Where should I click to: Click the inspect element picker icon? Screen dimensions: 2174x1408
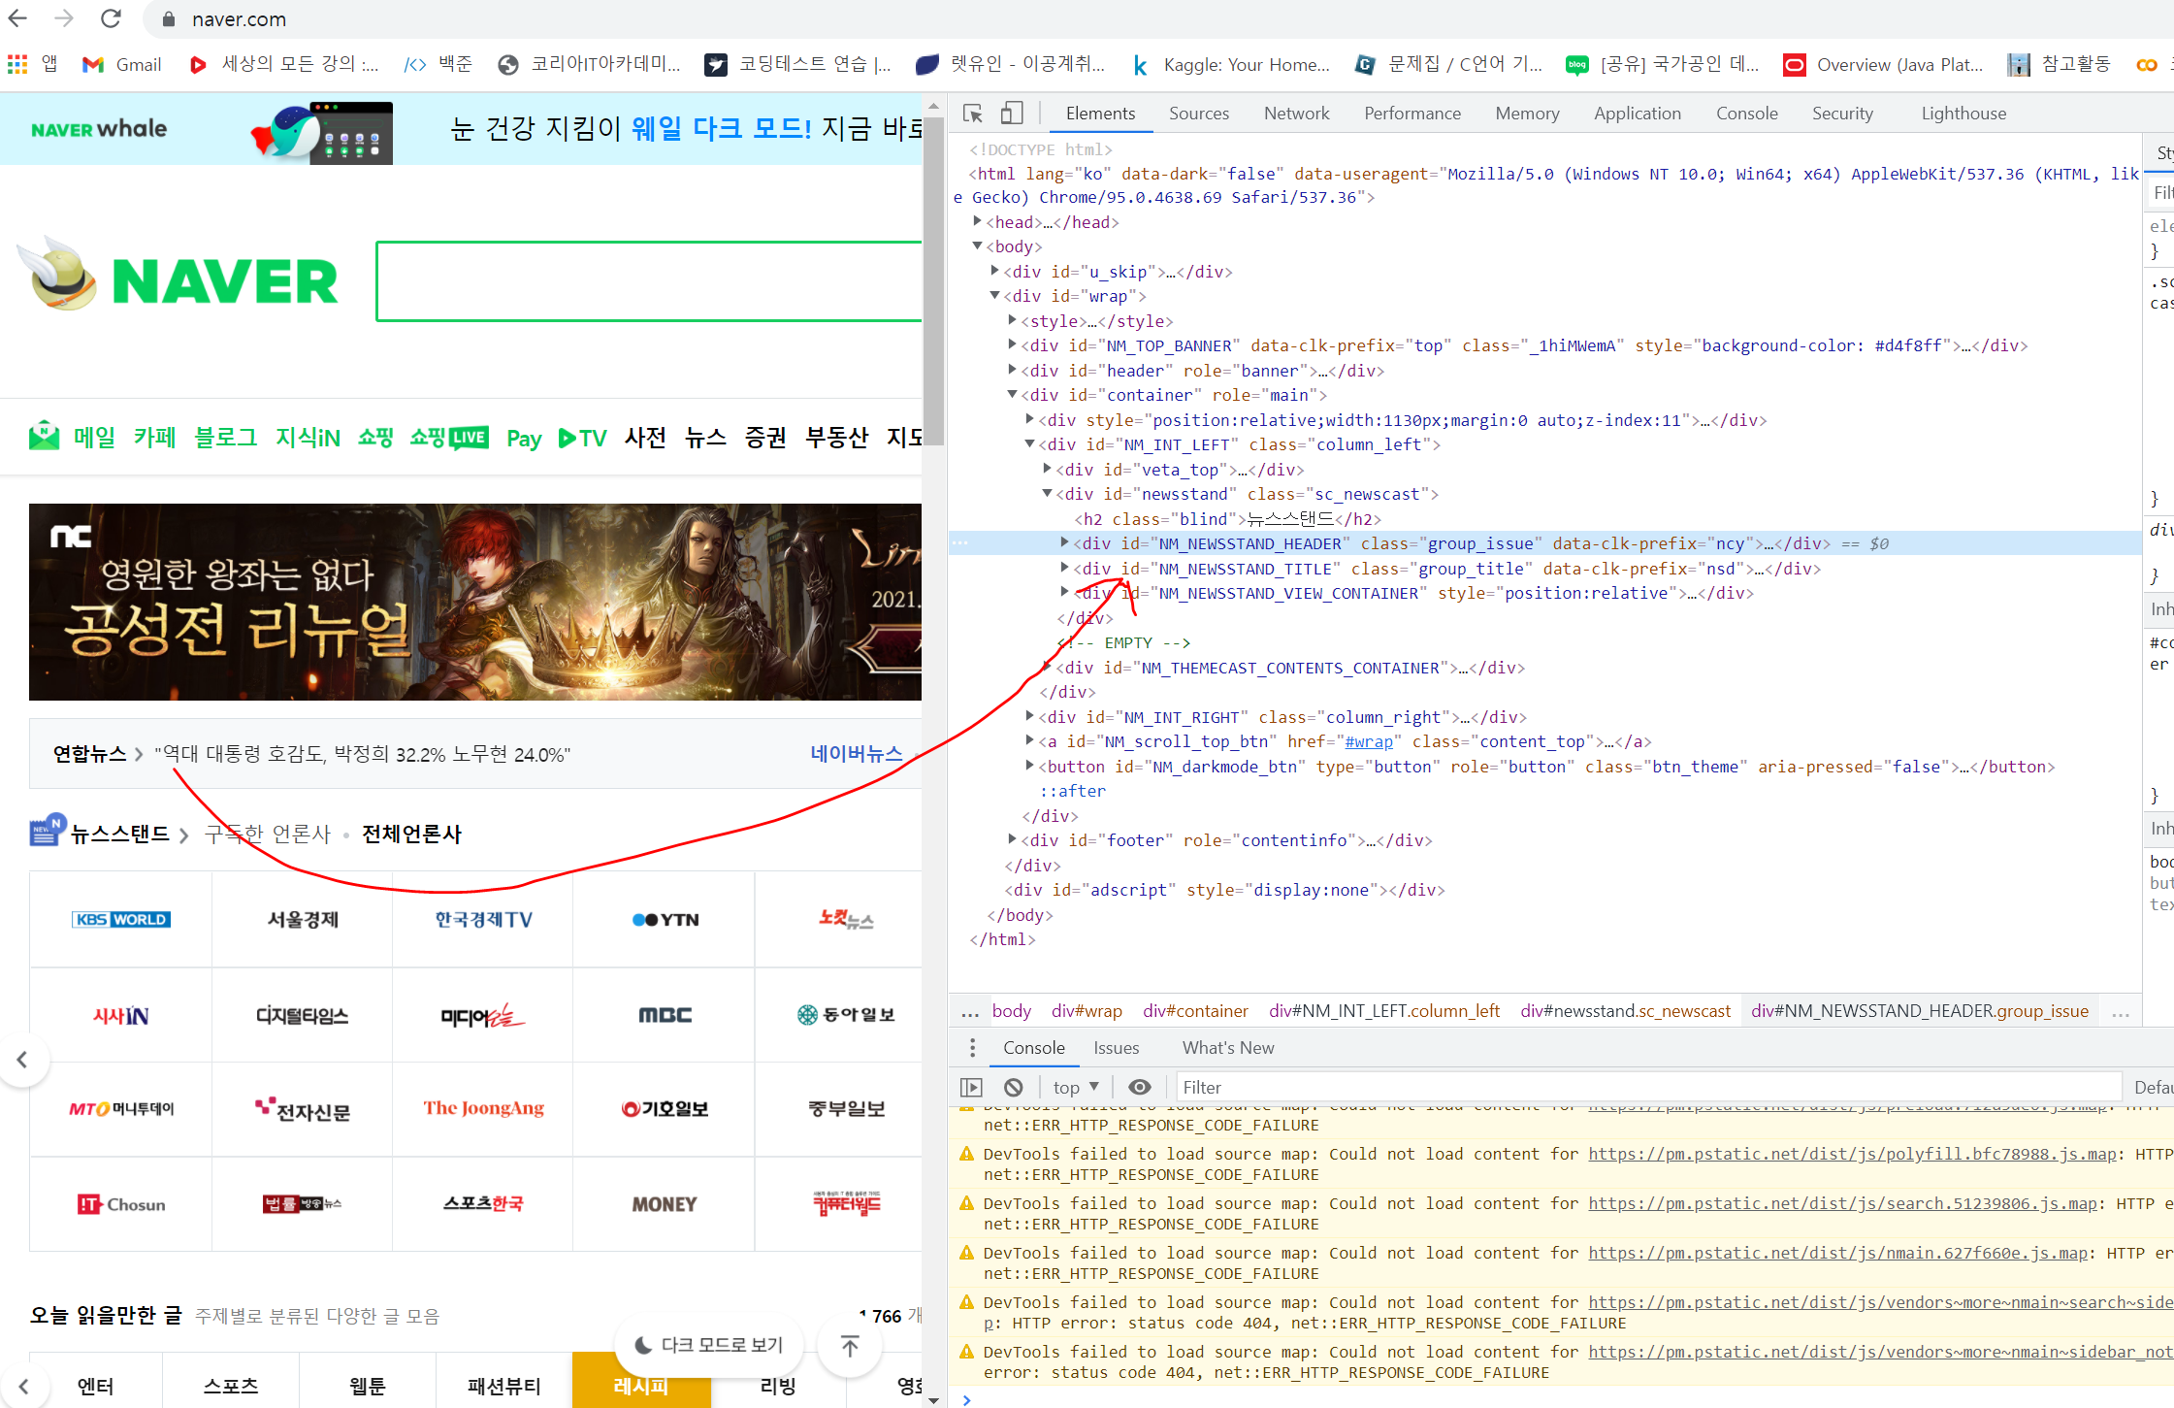click(x=973, y=114)
